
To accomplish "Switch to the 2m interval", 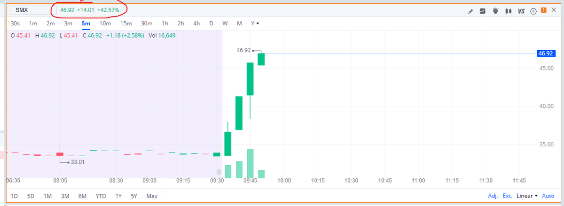I will pyautogui.click(x=51, y=23).
